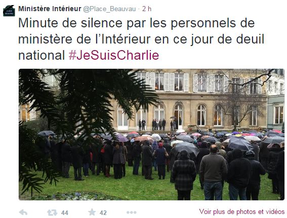
Task: Click the retweet count 44
Action: coord(65,213)
